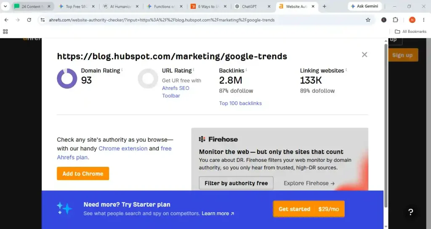
Task: Bookmark this page with star icon
Action: (368, 20)
